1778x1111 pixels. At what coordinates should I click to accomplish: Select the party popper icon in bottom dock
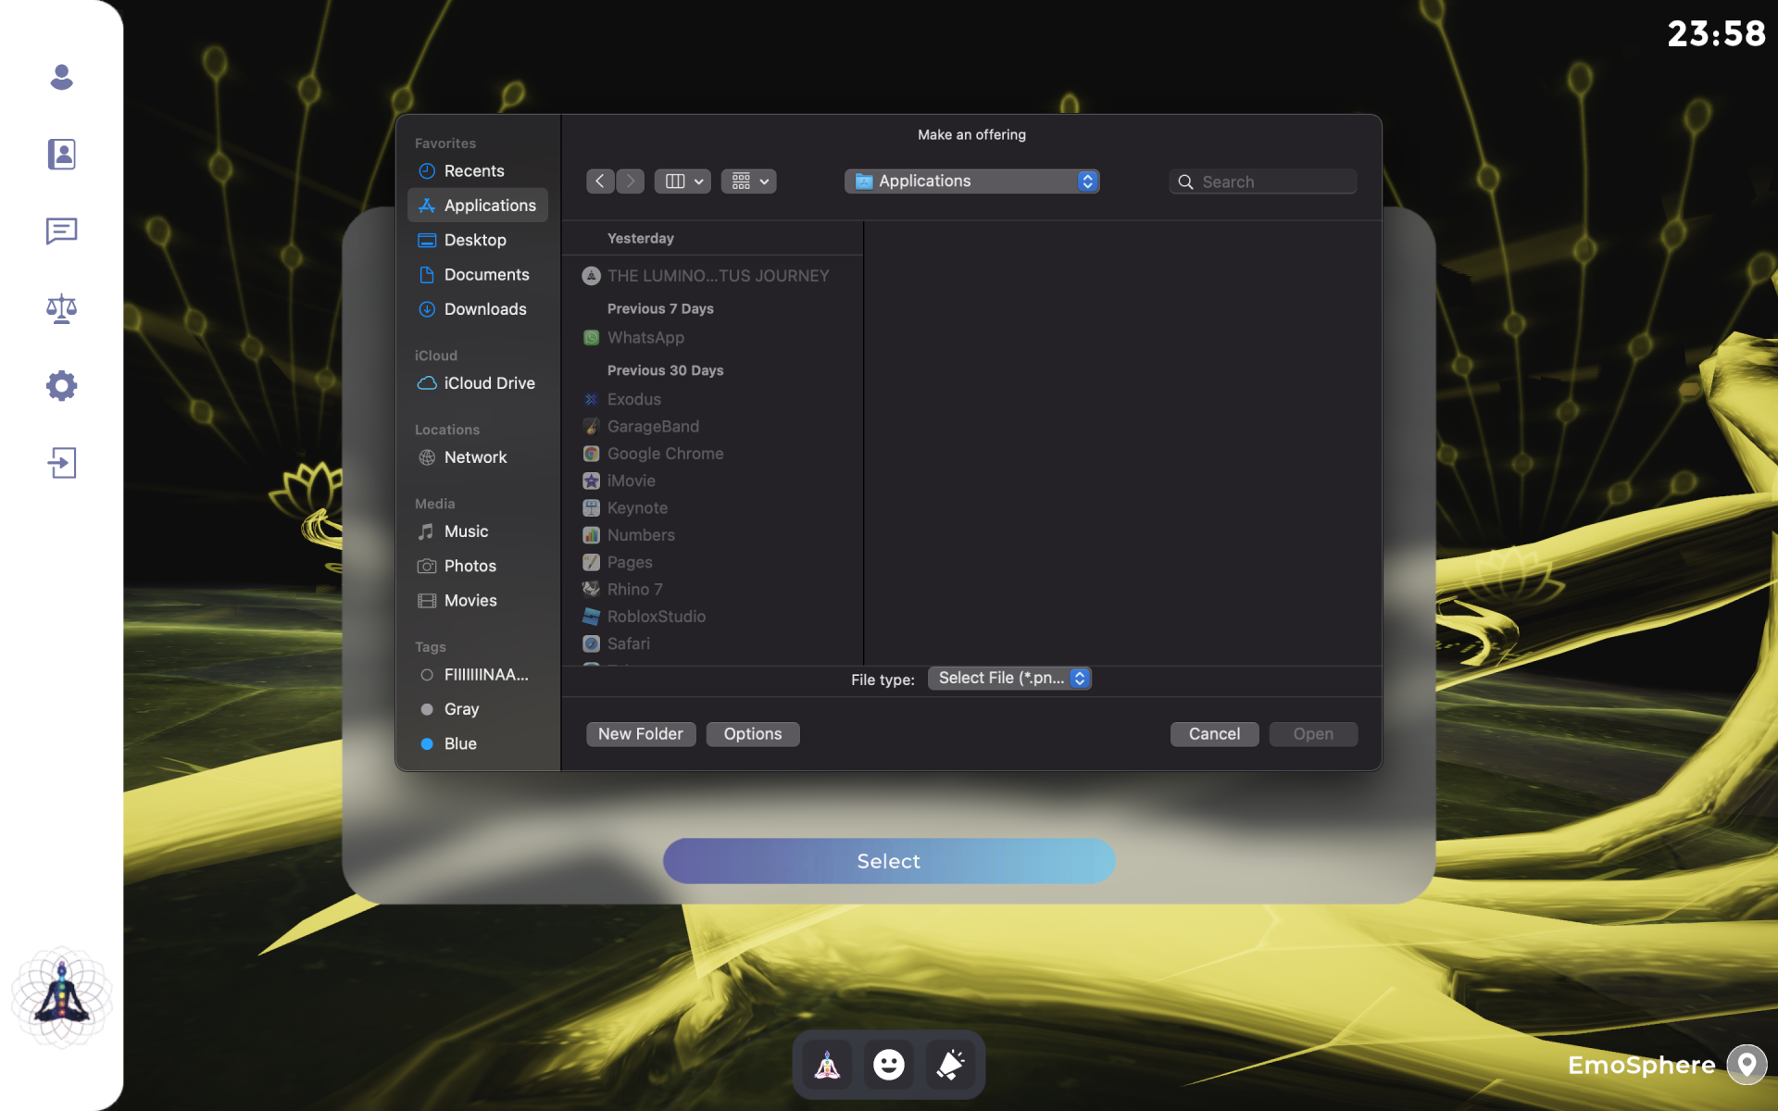(x=950, y=1065)
